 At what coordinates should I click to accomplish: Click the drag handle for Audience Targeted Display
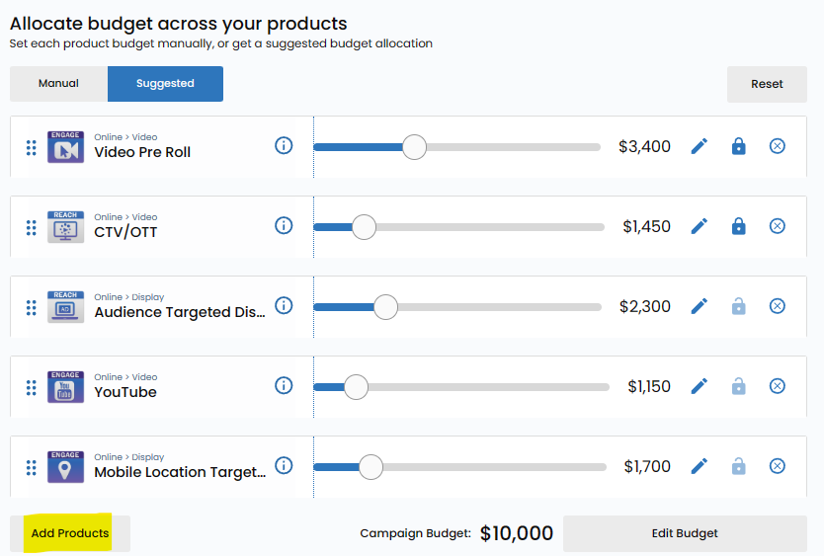[x=31, y=306]
